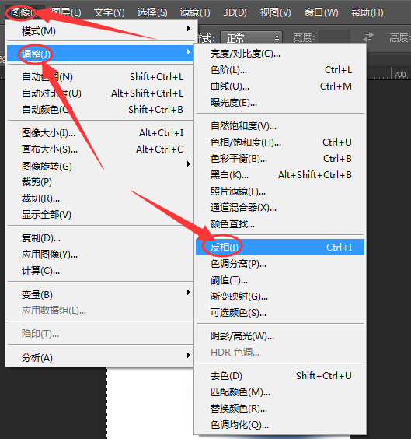Open the 选择(S) menu

point(152,12)
